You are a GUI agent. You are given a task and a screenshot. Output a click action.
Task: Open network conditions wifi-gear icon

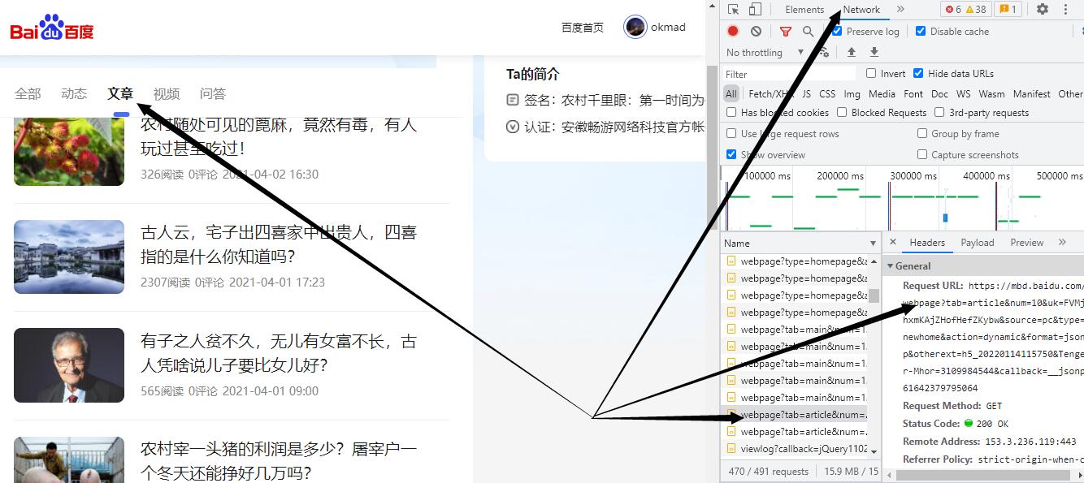(x=823, y=52)
